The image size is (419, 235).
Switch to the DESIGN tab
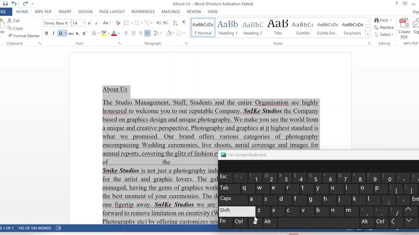pyautogui.click(x=85, y=12)
